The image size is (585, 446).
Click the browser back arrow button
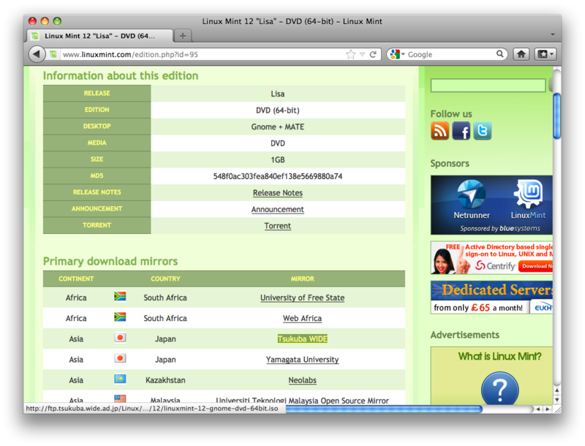pyautogui.click(x=36, y=54)
